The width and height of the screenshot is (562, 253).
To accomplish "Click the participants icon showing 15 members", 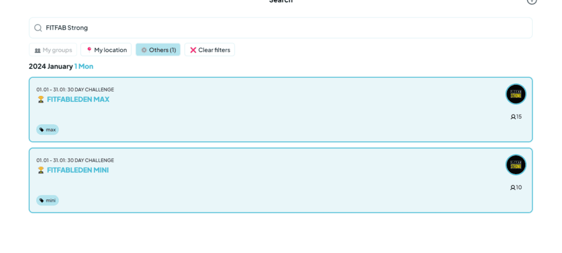I will point(513,117).
